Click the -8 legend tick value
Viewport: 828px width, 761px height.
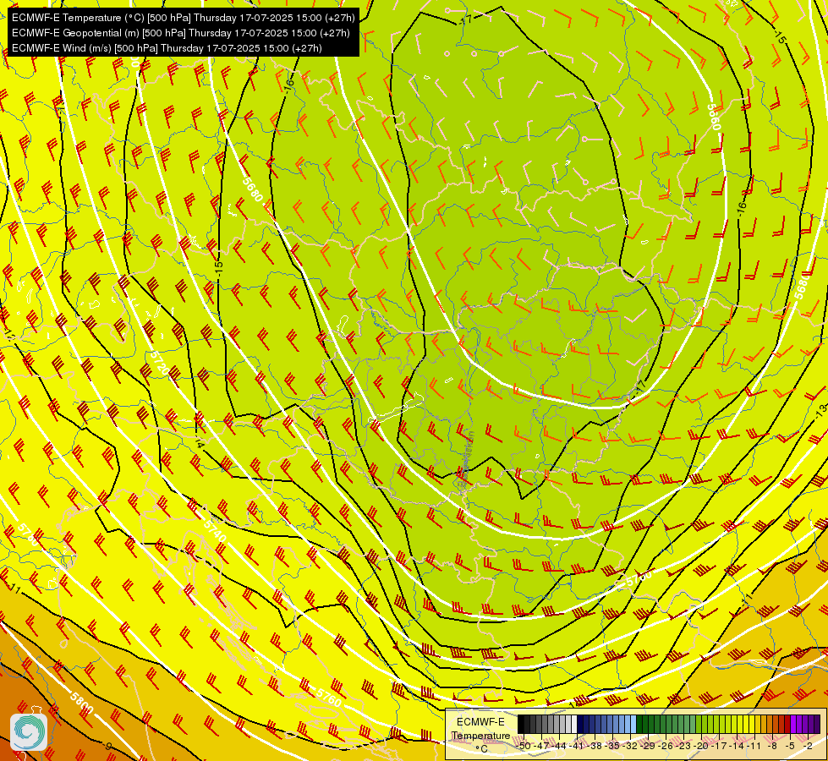[772, 747]
